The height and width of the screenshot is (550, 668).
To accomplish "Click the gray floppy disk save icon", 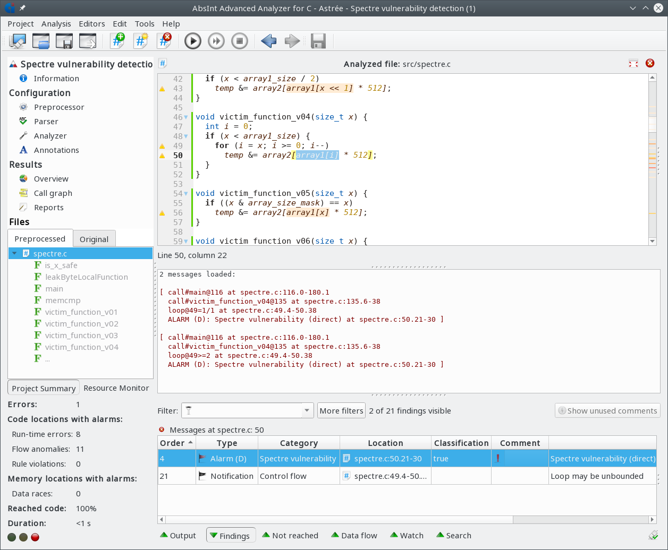I will pyautogui.click(x=318, y=41).
